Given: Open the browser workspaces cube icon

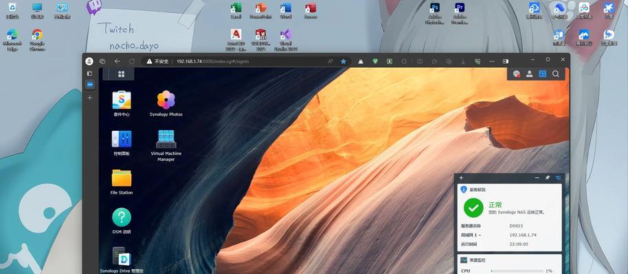Looking at the screenshot, I should 102,61.
